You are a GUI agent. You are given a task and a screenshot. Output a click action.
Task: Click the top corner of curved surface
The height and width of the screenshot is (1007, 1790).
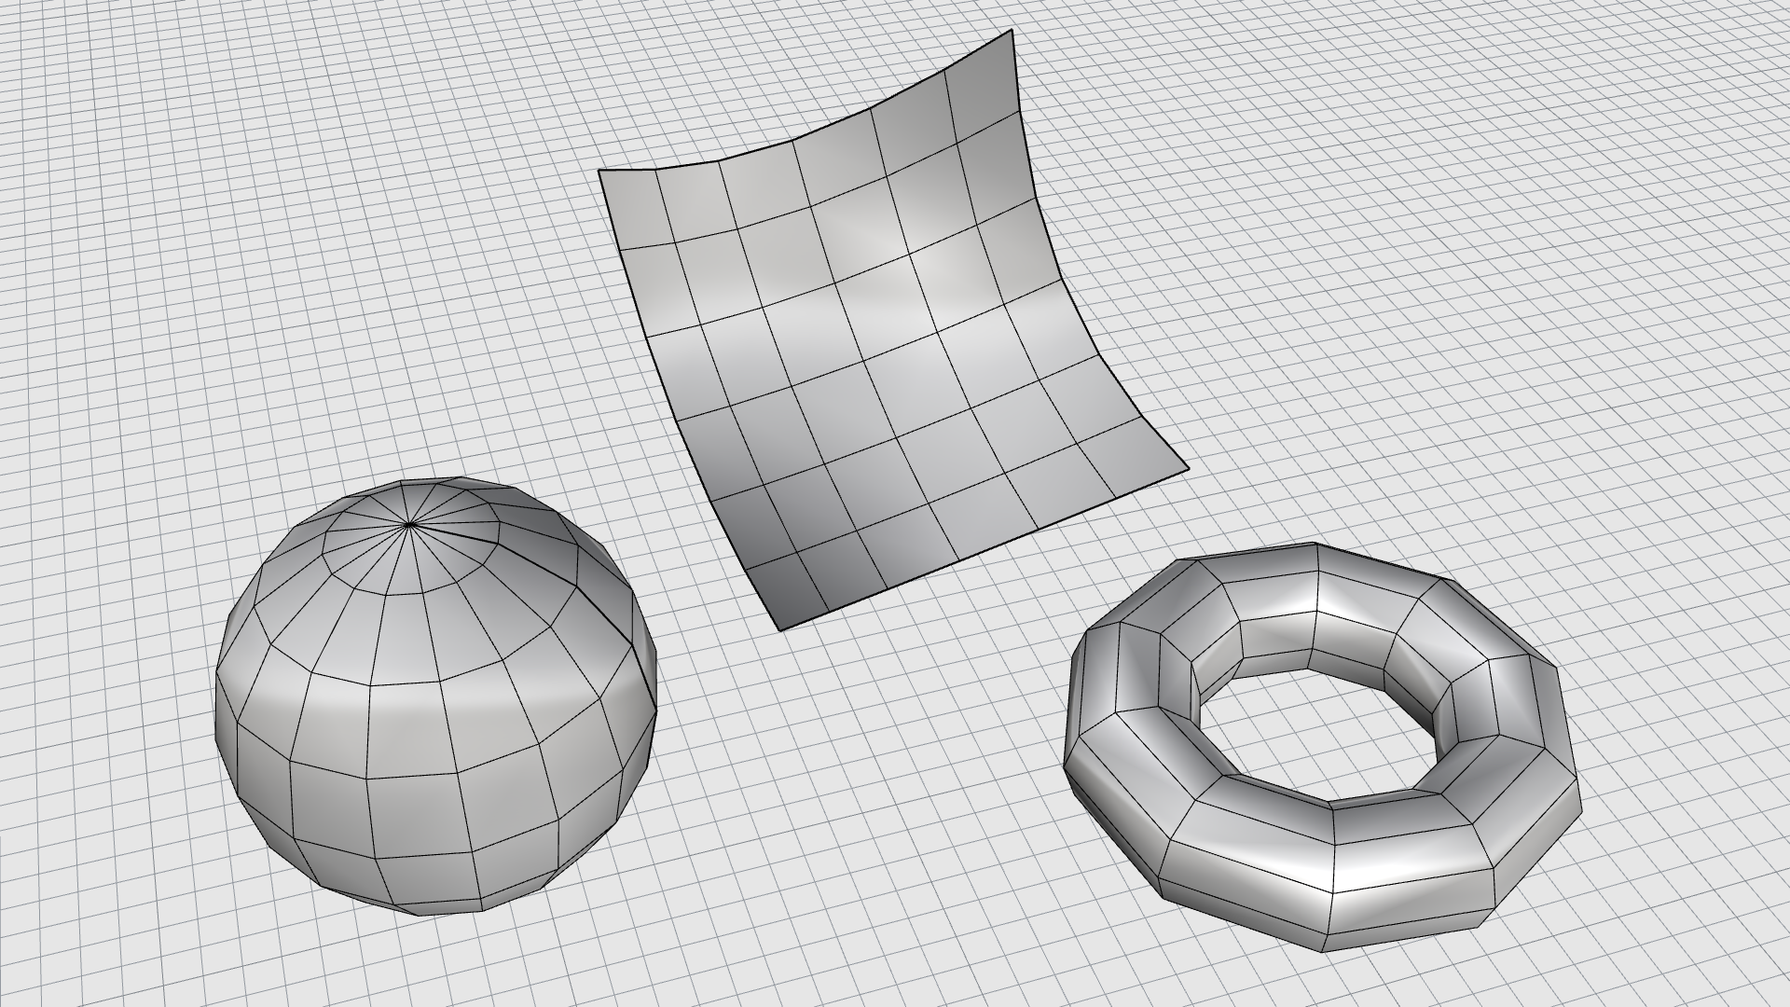click(1011, 32)
